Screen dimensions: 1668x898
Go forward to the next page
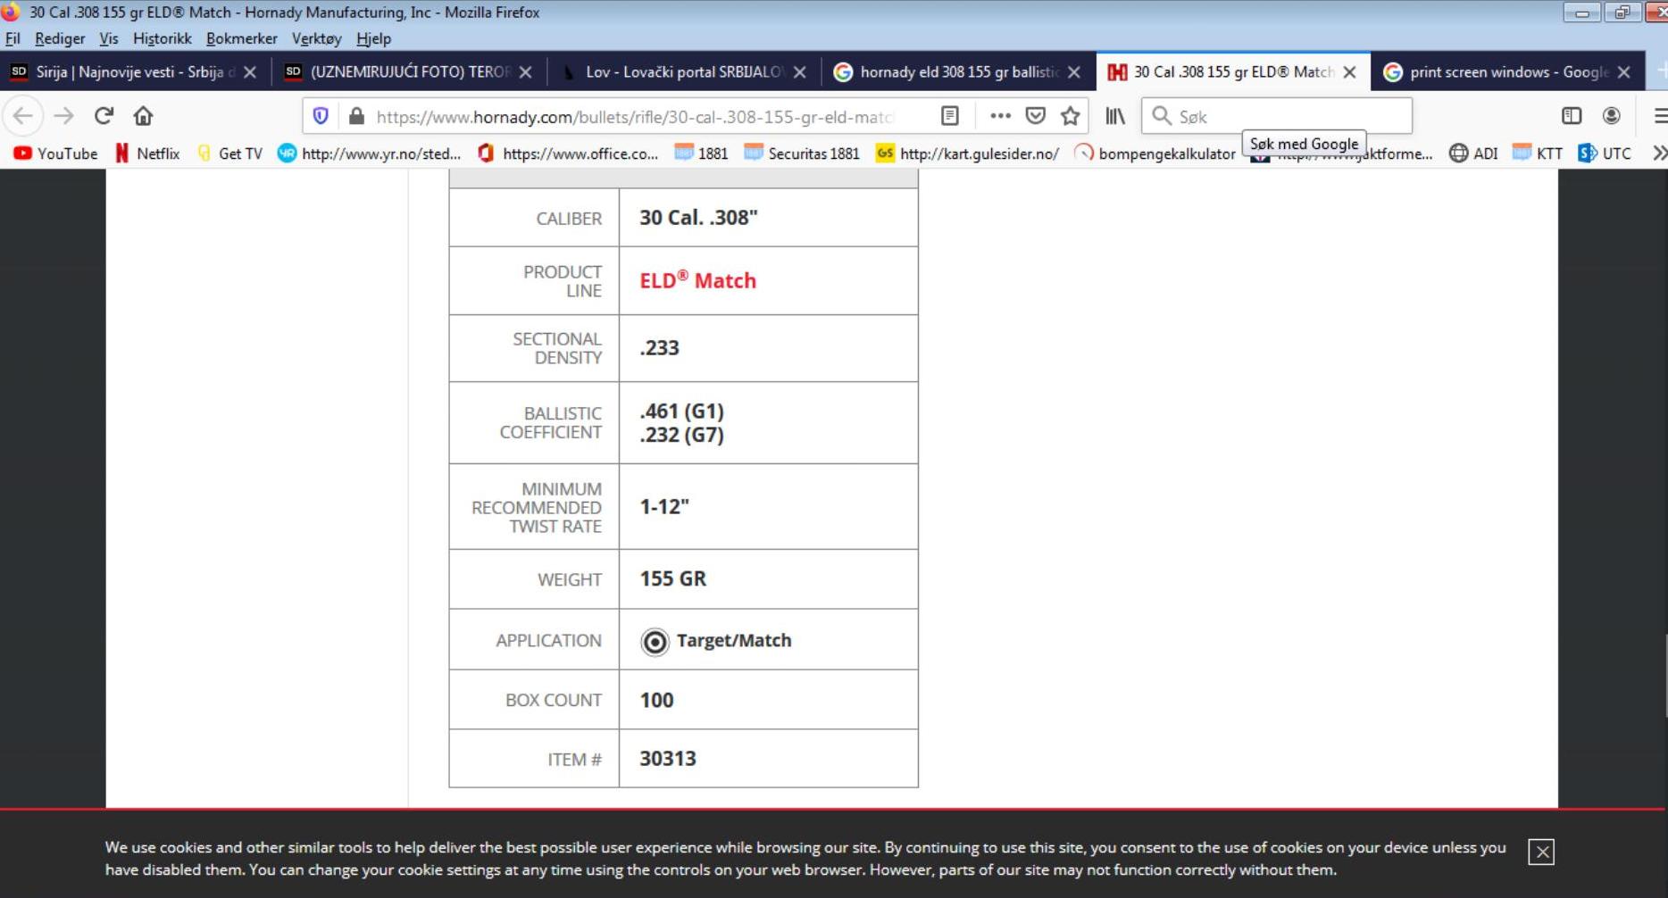pyautogui.click(x=63, y=116)
